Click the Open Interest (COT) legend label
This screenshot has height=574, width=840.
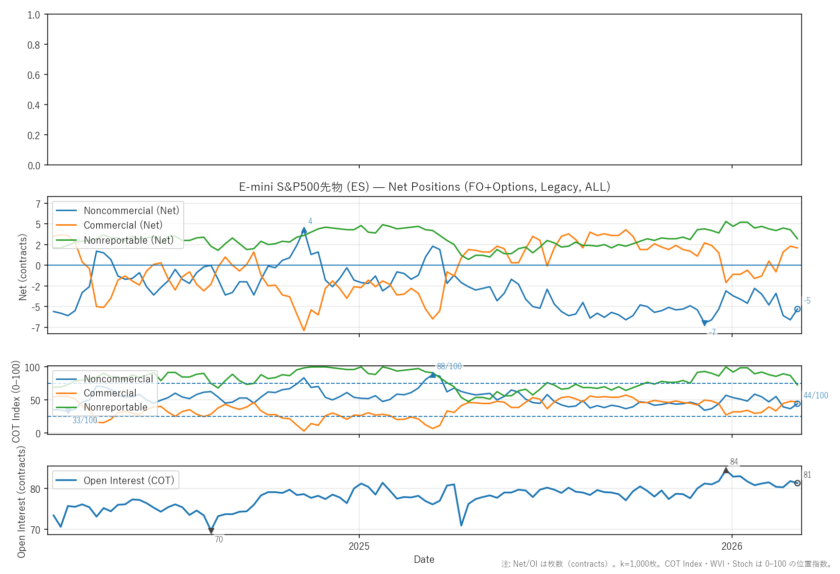[x=129, y=481]
